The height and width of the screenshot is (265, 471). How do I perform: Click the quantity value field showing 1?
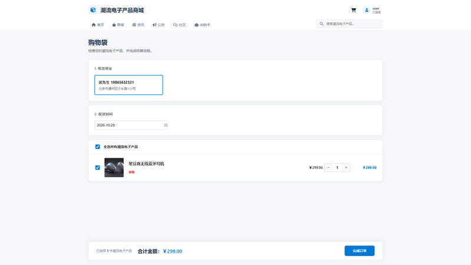337,168
